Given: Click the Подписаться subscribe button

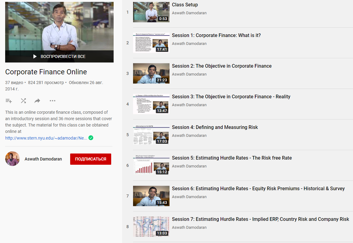Looking at the screenshot, I should tap(91, 159).
